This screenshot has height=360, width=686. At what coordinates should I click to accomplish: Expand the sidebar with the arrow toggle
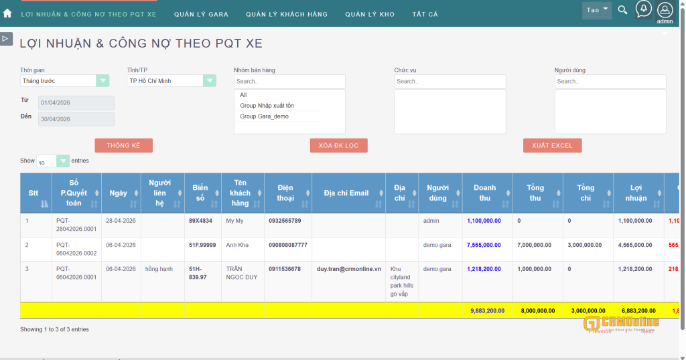click(5, 38)
